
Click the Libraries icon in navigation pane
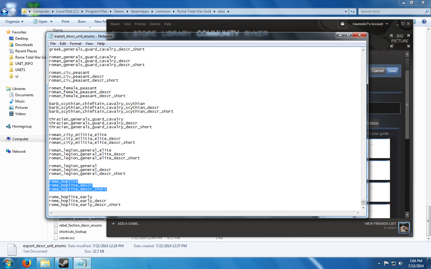point(8,89)
